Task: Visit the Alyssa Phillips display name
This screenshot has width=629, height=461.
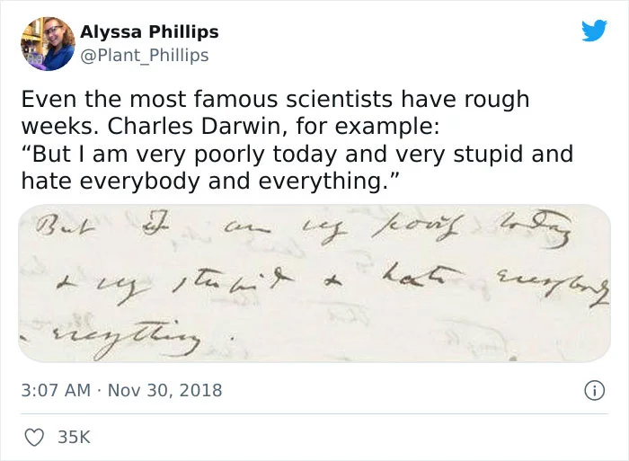Action: point(150,31)
